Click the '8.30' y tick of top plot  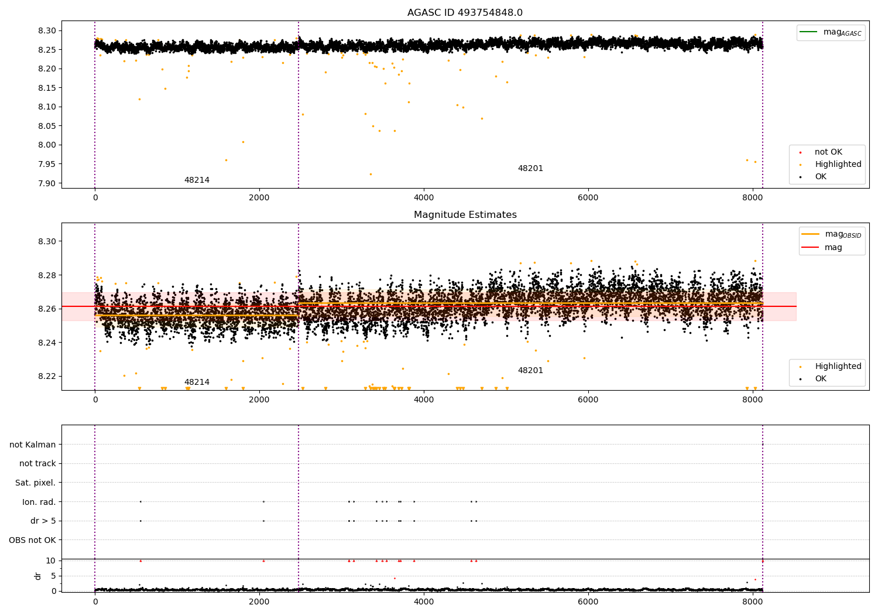(x=47, y=31)
